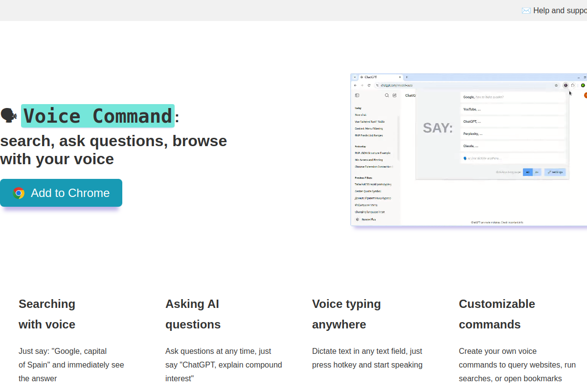The image size is (587, 391).
Task: Select the highlighted "Voice Command" title
Action: pos(98,116)
